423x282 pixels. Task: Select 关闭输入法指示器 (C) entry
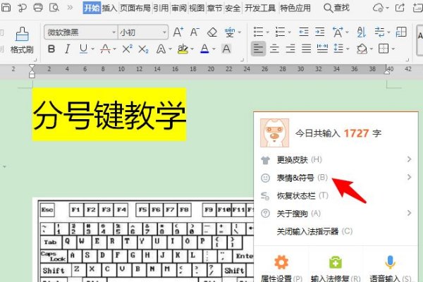336,231
